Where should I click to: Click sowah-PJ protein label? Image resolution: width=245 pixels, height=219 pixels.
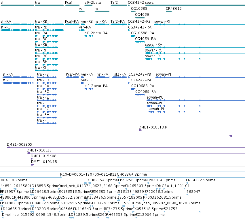pos(163,74)
